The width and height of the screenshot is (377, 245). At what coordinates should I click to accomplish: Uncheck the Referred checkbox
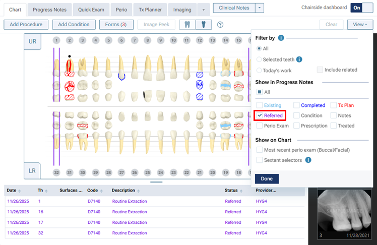[x=259, y=115]
